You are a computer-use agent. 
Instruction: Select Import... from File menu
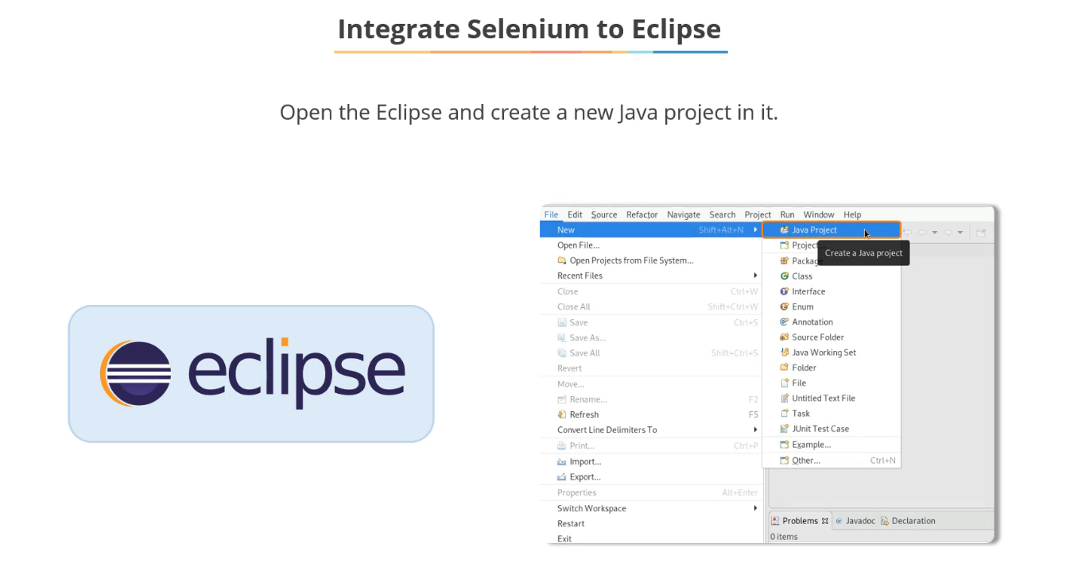[x=651, y=461]
